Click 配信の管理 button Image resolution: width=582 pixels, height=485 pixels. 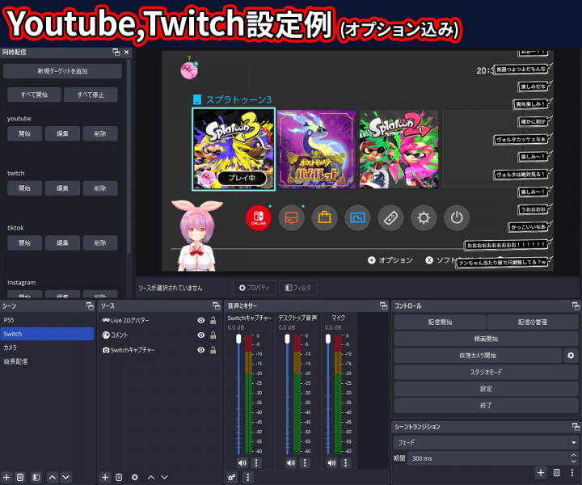(533, 322)
